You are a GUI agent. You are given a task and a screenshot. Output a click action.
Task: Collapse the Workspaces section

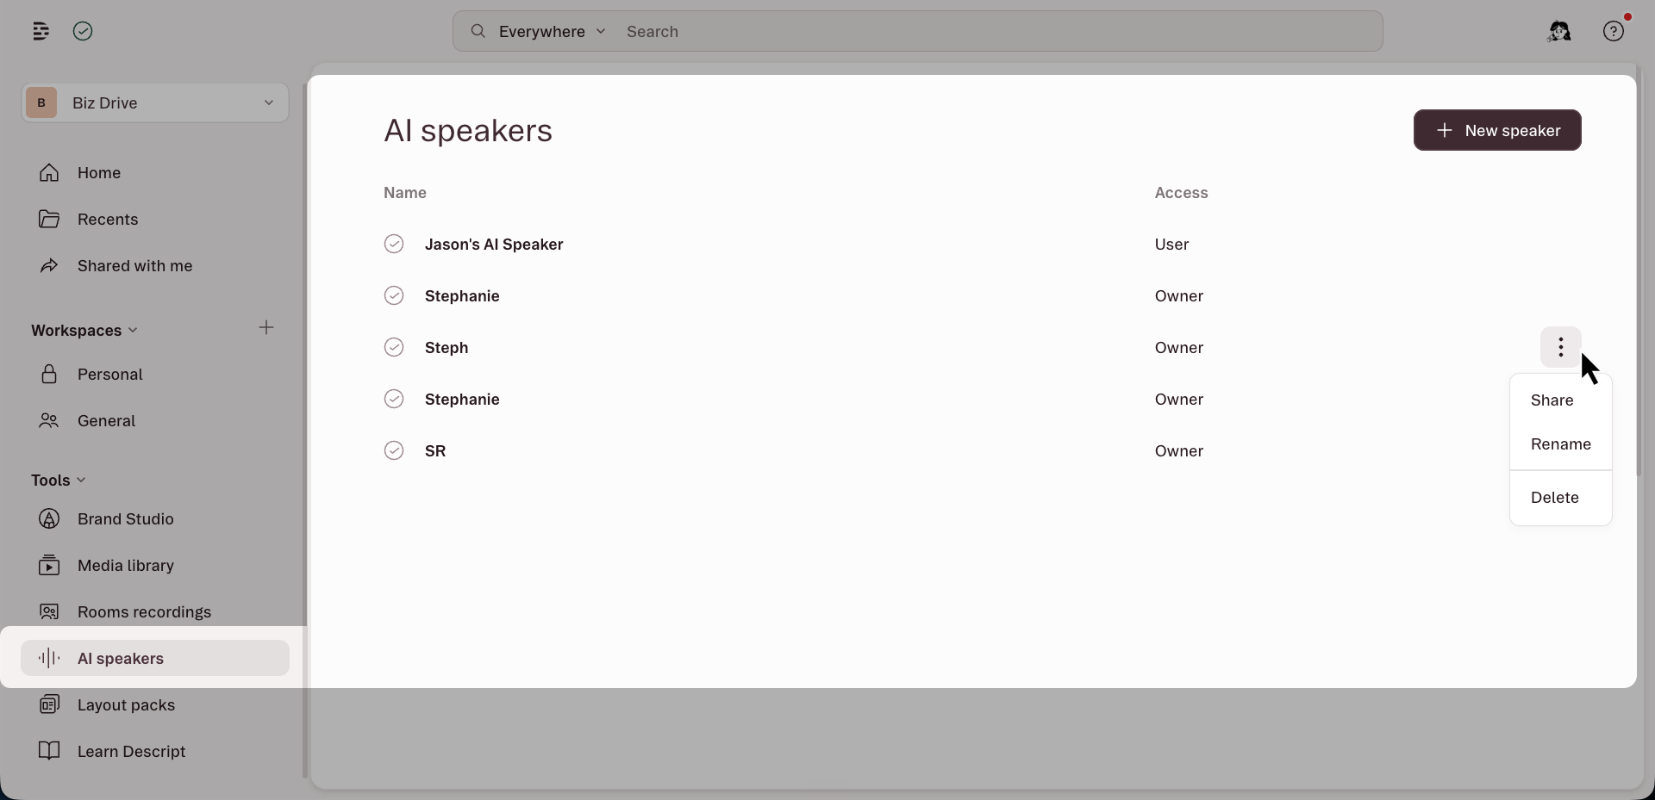[x=84, y=330]
